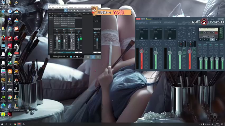This screenshot has width=225, height=126.
Task: Click the red Hardware Input 1 fader knob
Action: (x=142, y=51)
